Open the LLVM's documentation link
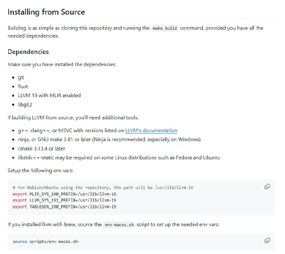This screenshot has height=254, width=285. pyautogui.click(x=151, y=130)
